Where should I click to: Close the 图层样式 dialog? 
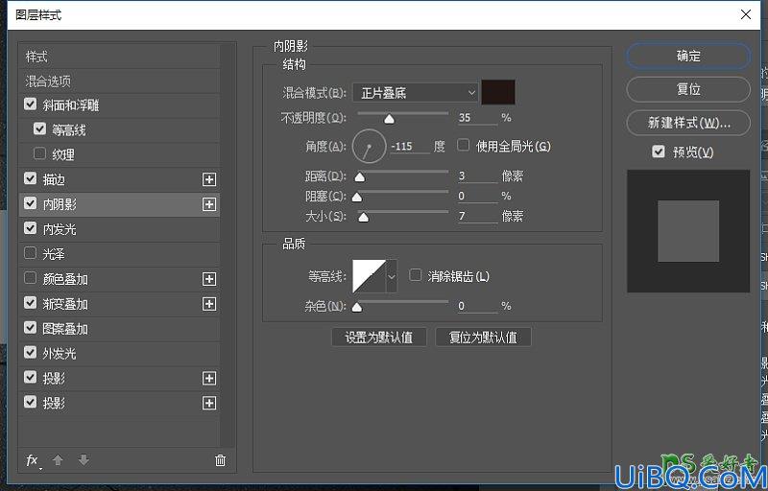(746, 14)
